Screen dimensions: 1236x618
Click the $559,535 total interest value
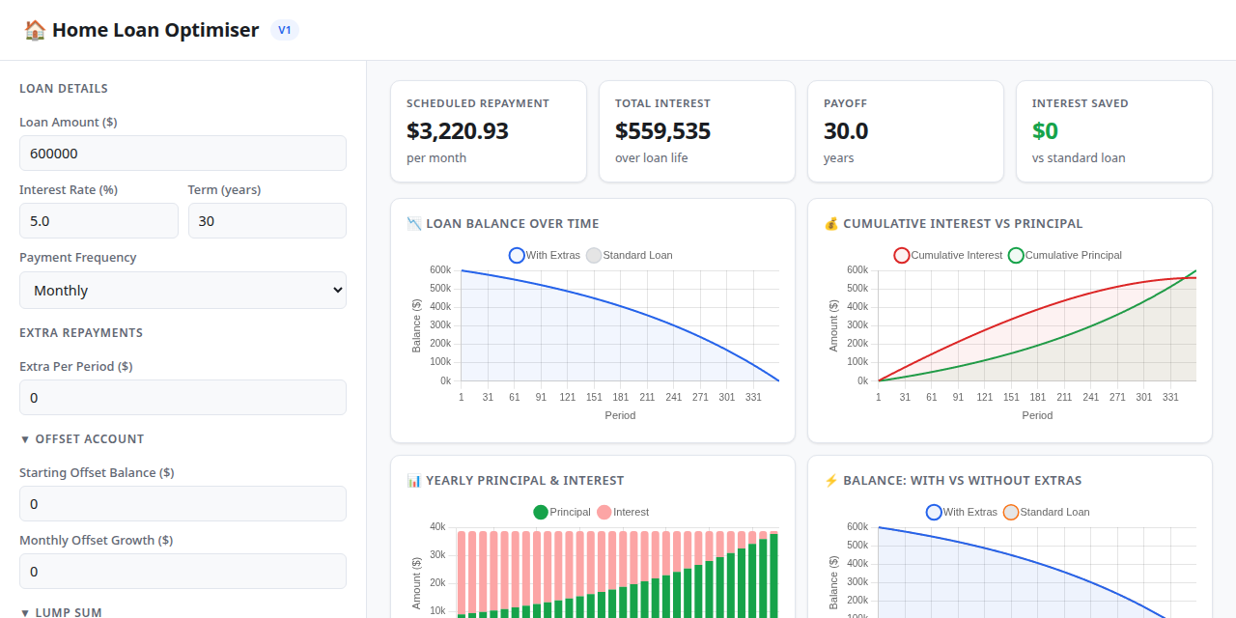pyautogui.click(x=662, y=131)
